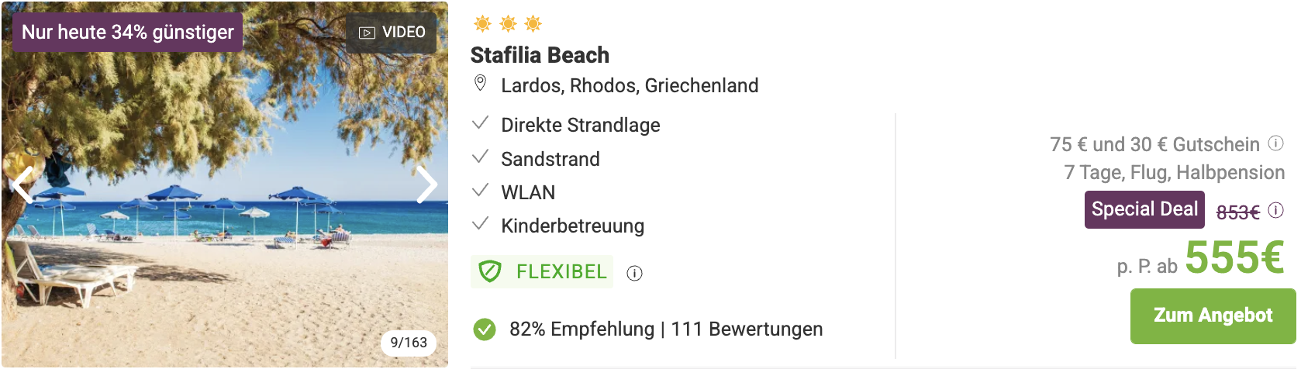Open the 82% Empfehlung 111 Bewertungen reviews
Screen dimensions: 1301x369
666,329
